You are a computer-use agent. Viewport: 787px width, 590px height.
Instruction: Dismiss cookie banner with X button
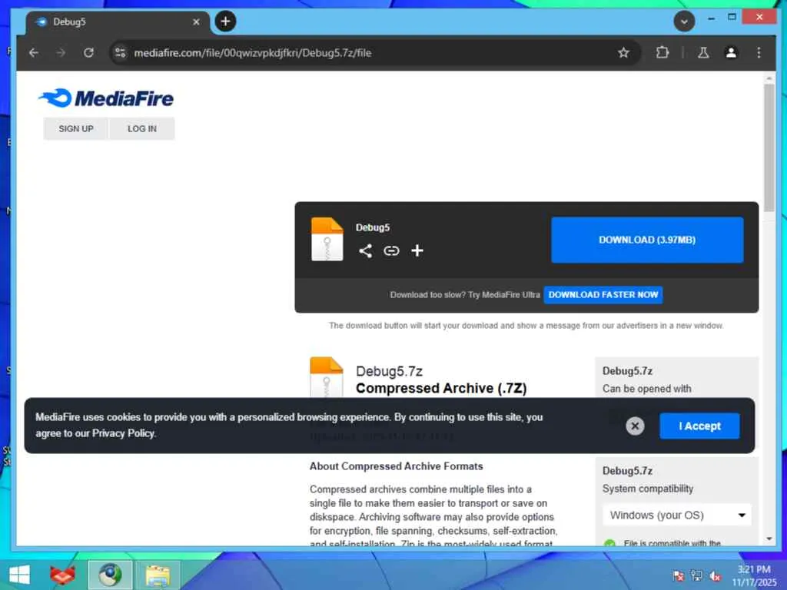[635, 426]
